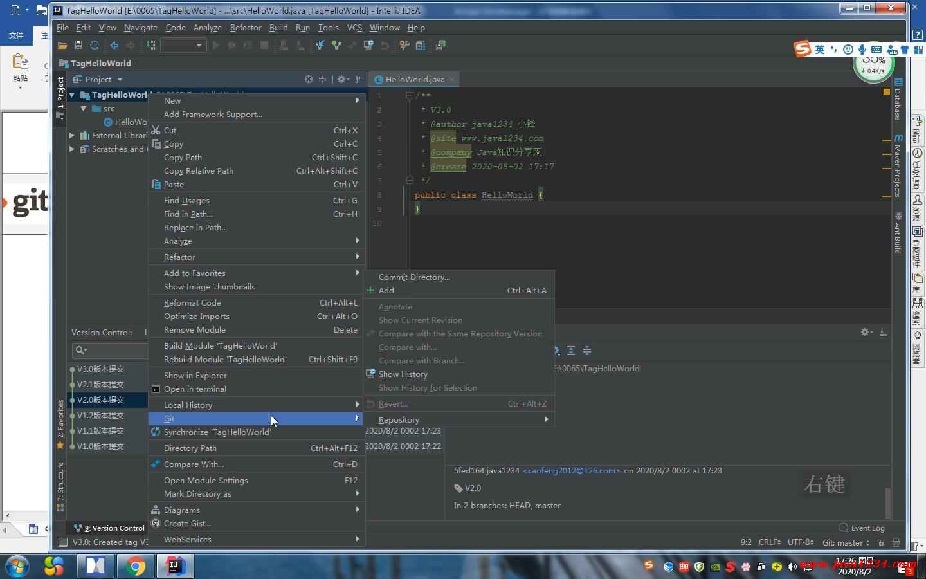Expand External Libraries in the project tree
926x579 pixels.
(72, 135)
